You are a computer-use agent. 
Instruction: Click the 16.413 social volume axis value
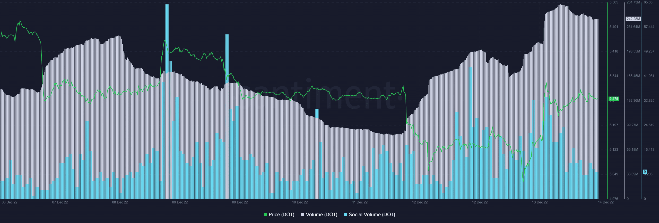tap(649, 150)
